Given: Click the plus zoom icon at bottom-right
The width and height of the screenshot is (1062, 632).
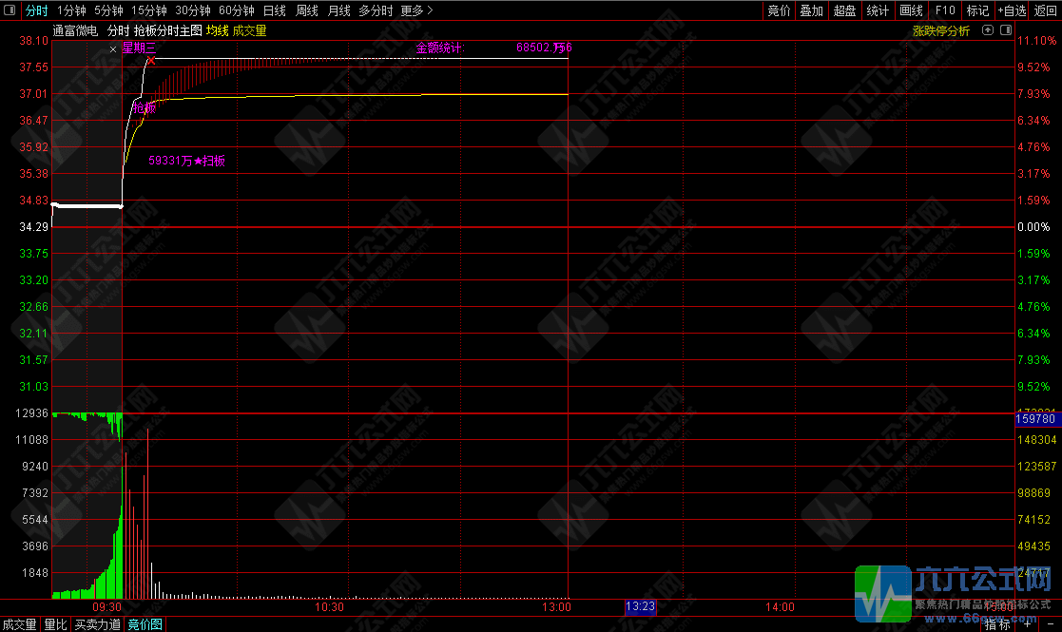Looking at the screenshot, I should (1029, 624).
